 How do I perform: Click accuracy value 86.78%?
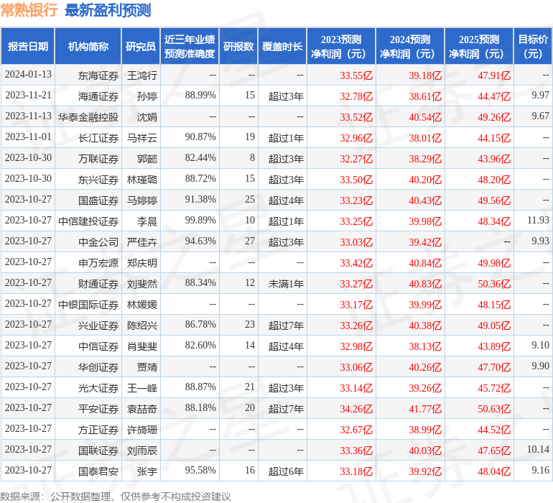pos(200,324)
